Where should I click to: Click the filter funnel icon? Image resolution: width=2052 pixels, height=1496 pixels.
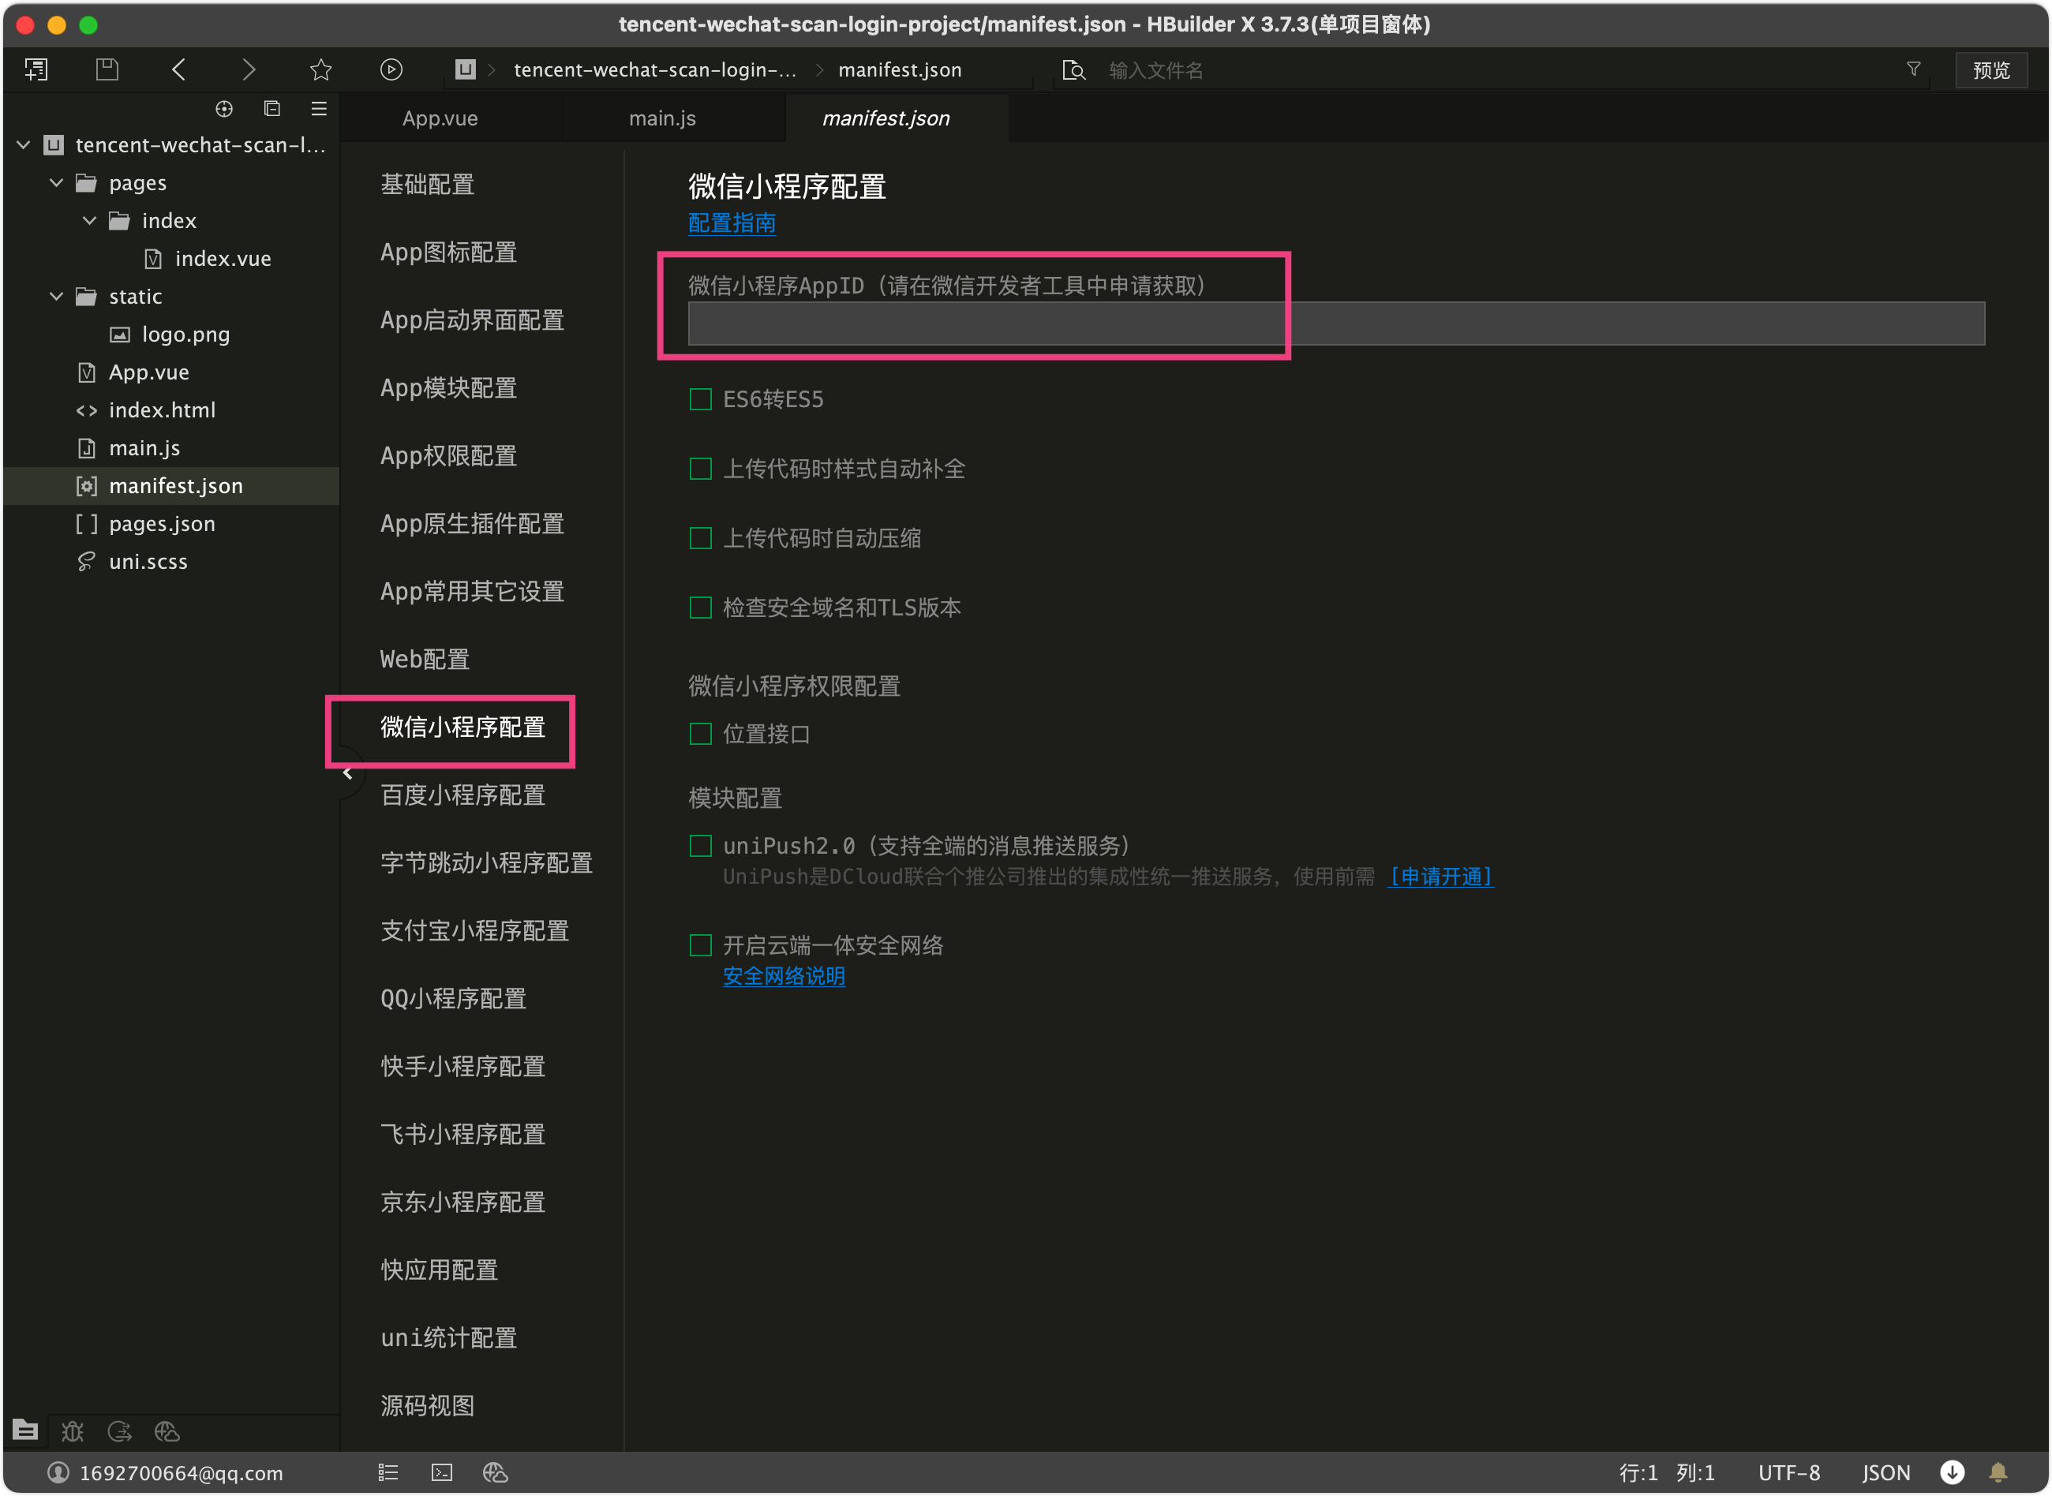click(x=1912, y=69)
